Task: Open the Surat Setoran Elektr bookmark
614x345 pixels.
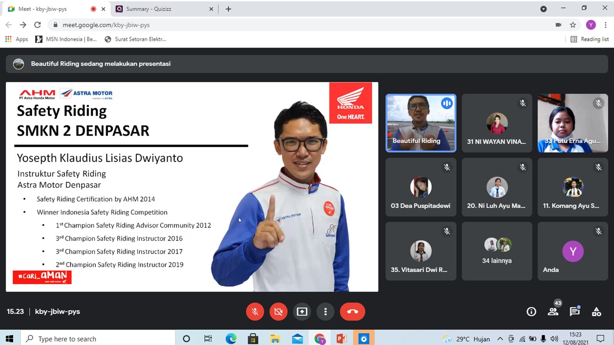Action: click(x=135, y=39)
